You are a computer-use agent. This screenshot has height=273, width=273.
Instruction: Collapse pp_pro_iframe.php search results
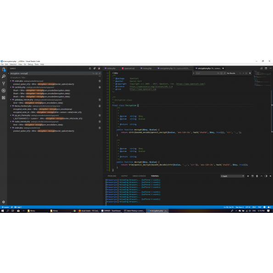coord(11,115)
